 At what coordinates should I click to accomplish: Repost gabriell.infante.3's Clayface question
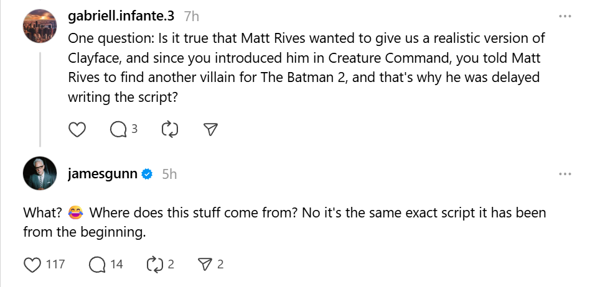(x=169, y=129)
